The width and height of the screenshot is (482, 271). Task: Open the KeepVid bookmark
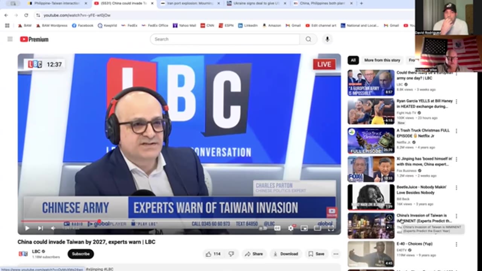(108, 26)
